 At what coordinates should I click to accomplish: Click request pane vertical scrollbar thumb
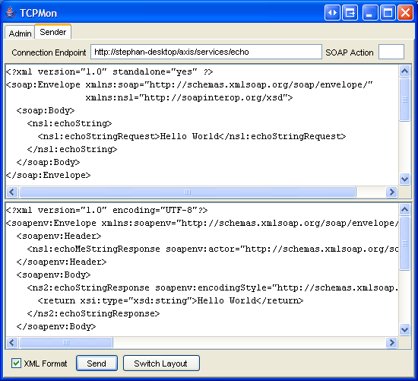(404, 100)
